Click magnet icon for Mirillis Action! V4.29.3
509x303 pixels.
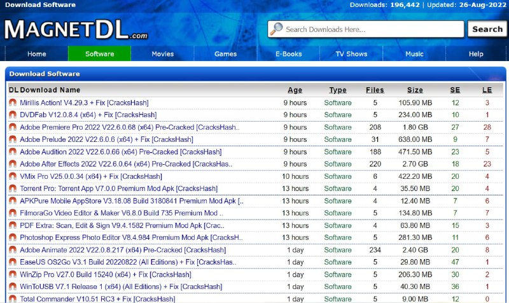click(13, 102)
